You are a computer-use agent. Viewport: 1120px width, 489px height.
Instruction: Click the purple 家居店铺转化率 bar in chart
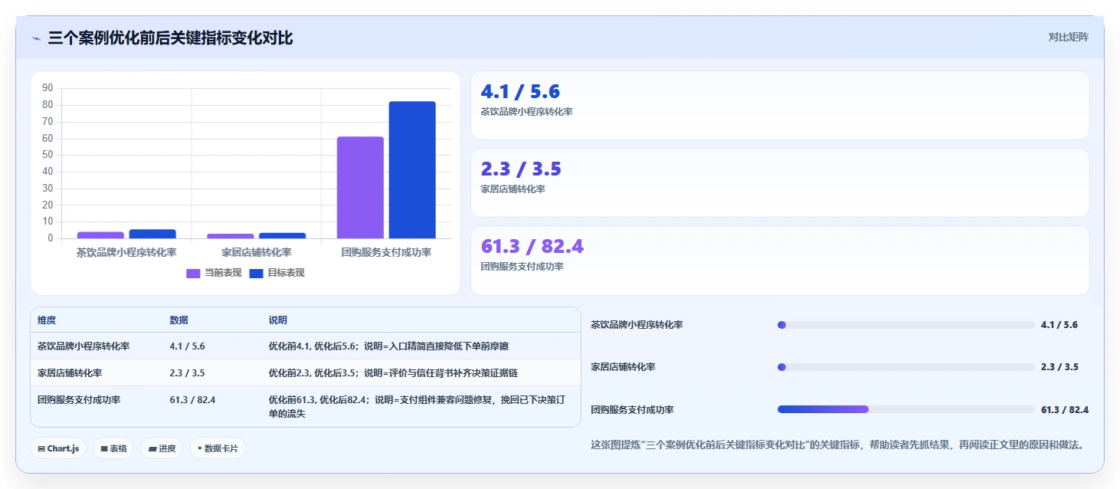coord(231,236)
